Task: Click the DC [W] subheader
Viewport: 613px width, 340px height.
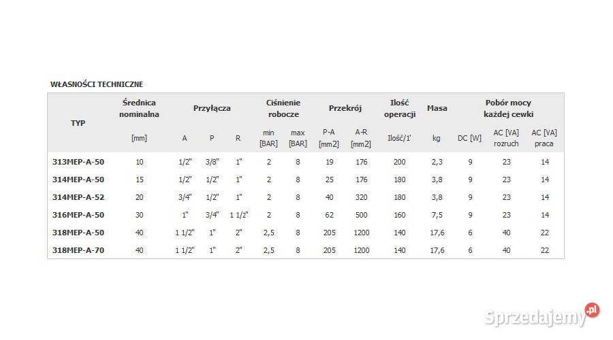Action: [x=469, y=138]
